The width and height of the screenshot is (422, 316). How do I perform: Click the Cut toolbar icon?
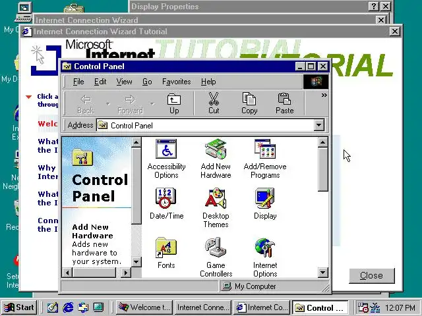tap(214, 104)
